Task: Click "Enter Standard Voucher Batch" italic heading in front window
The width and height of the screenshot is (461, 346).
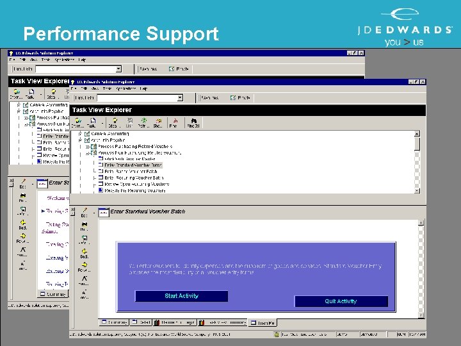Action: click(148, 211)
